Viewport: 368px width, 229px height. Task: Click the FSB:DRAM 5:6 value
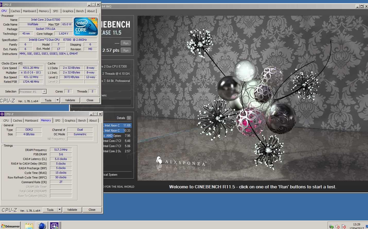(61, 154)
